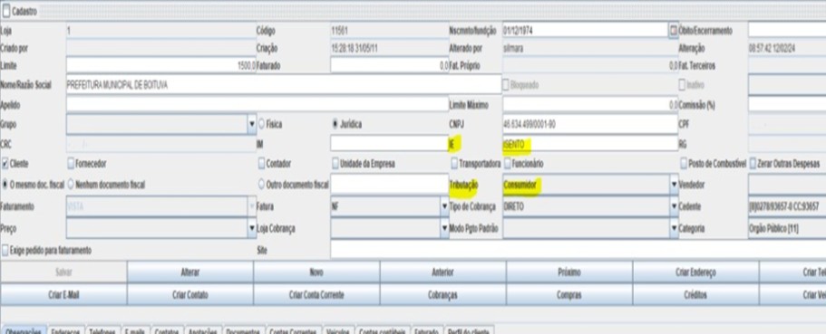Click the Criar Contato button
The width and height of the screenshot is (826, 334).
point(190,294)
